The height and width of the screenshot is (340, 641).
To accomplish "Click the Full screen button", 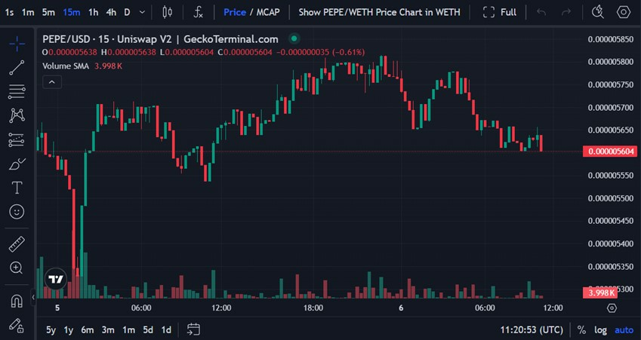I will [x=500, y=12].
